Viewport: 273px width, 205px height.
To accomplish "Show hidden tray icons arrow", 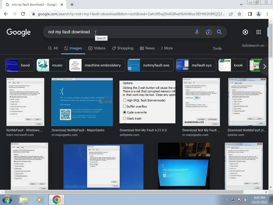I will click(227, 200).
